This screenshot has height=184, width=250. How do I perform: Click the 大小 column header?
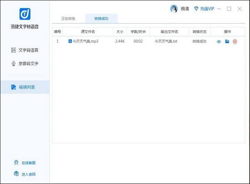tap(120, 32)
